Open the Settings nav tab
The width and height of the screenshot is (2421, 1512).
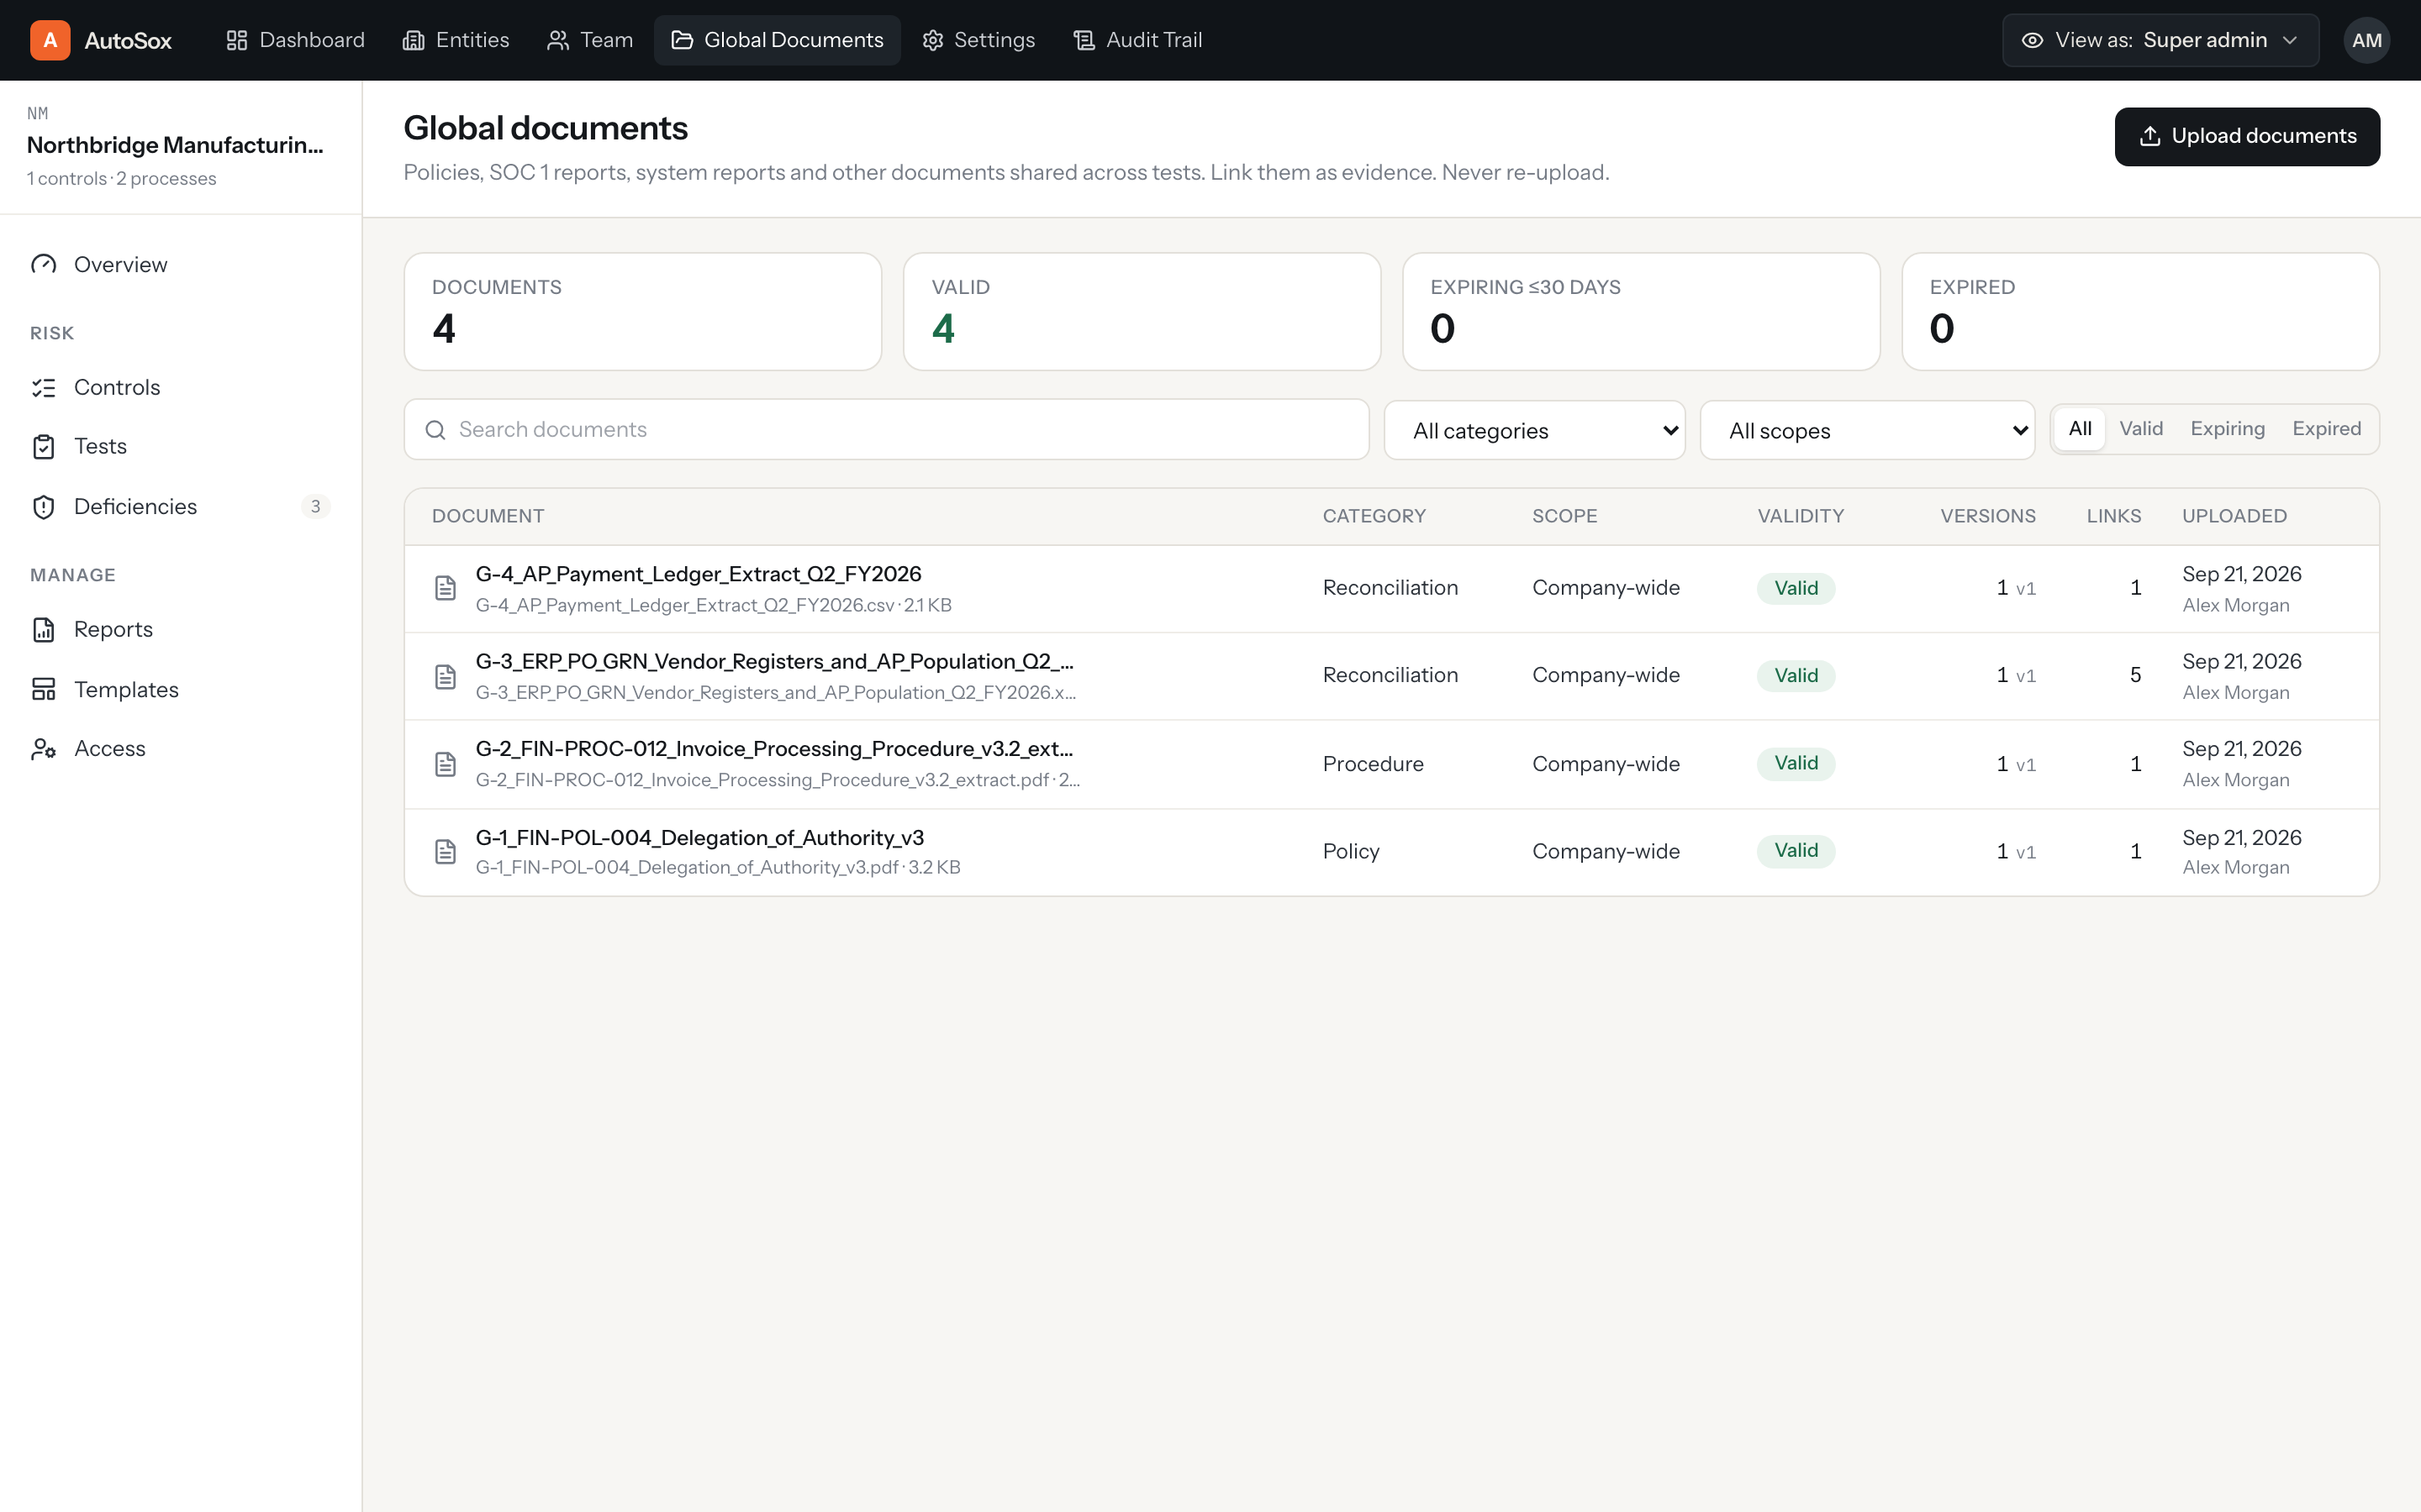click(978, 40)
